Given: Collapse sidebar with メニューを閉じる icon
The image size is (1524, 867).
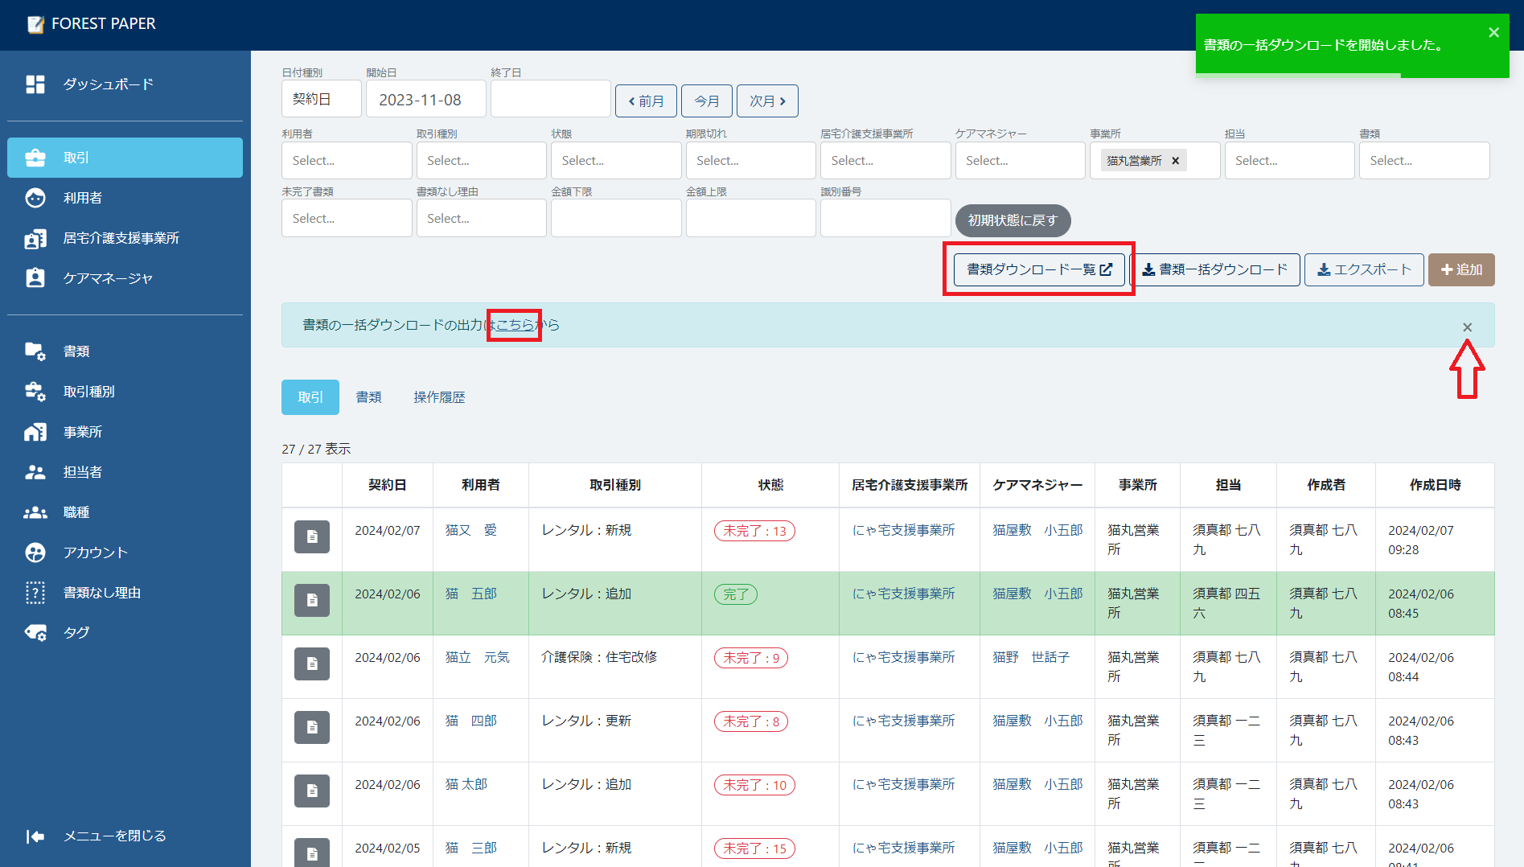Looking at the screenshot, I should coord(35,836).
